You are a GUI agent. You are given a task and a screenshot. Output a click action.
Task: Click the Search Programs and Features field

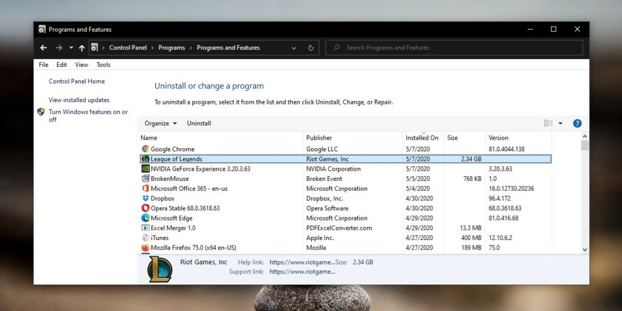454,47
